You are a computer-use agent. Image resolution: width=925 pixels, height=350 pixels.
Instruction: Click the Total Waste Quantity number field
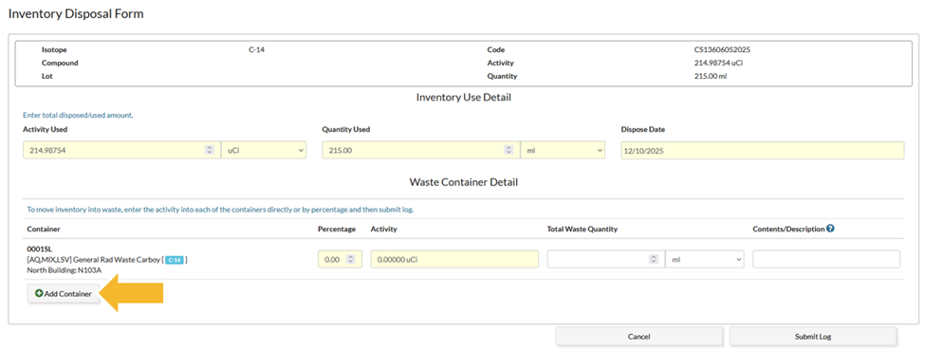point(606,259)
